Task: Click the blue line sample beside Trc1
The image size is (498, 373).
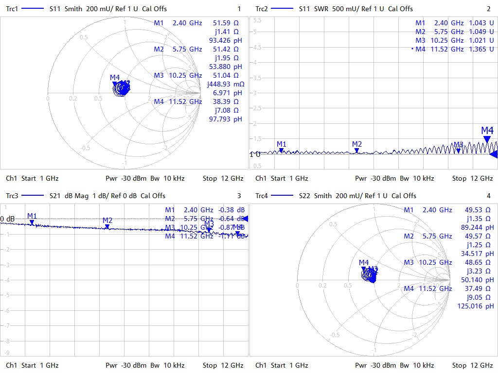Action: click(33, 9)
